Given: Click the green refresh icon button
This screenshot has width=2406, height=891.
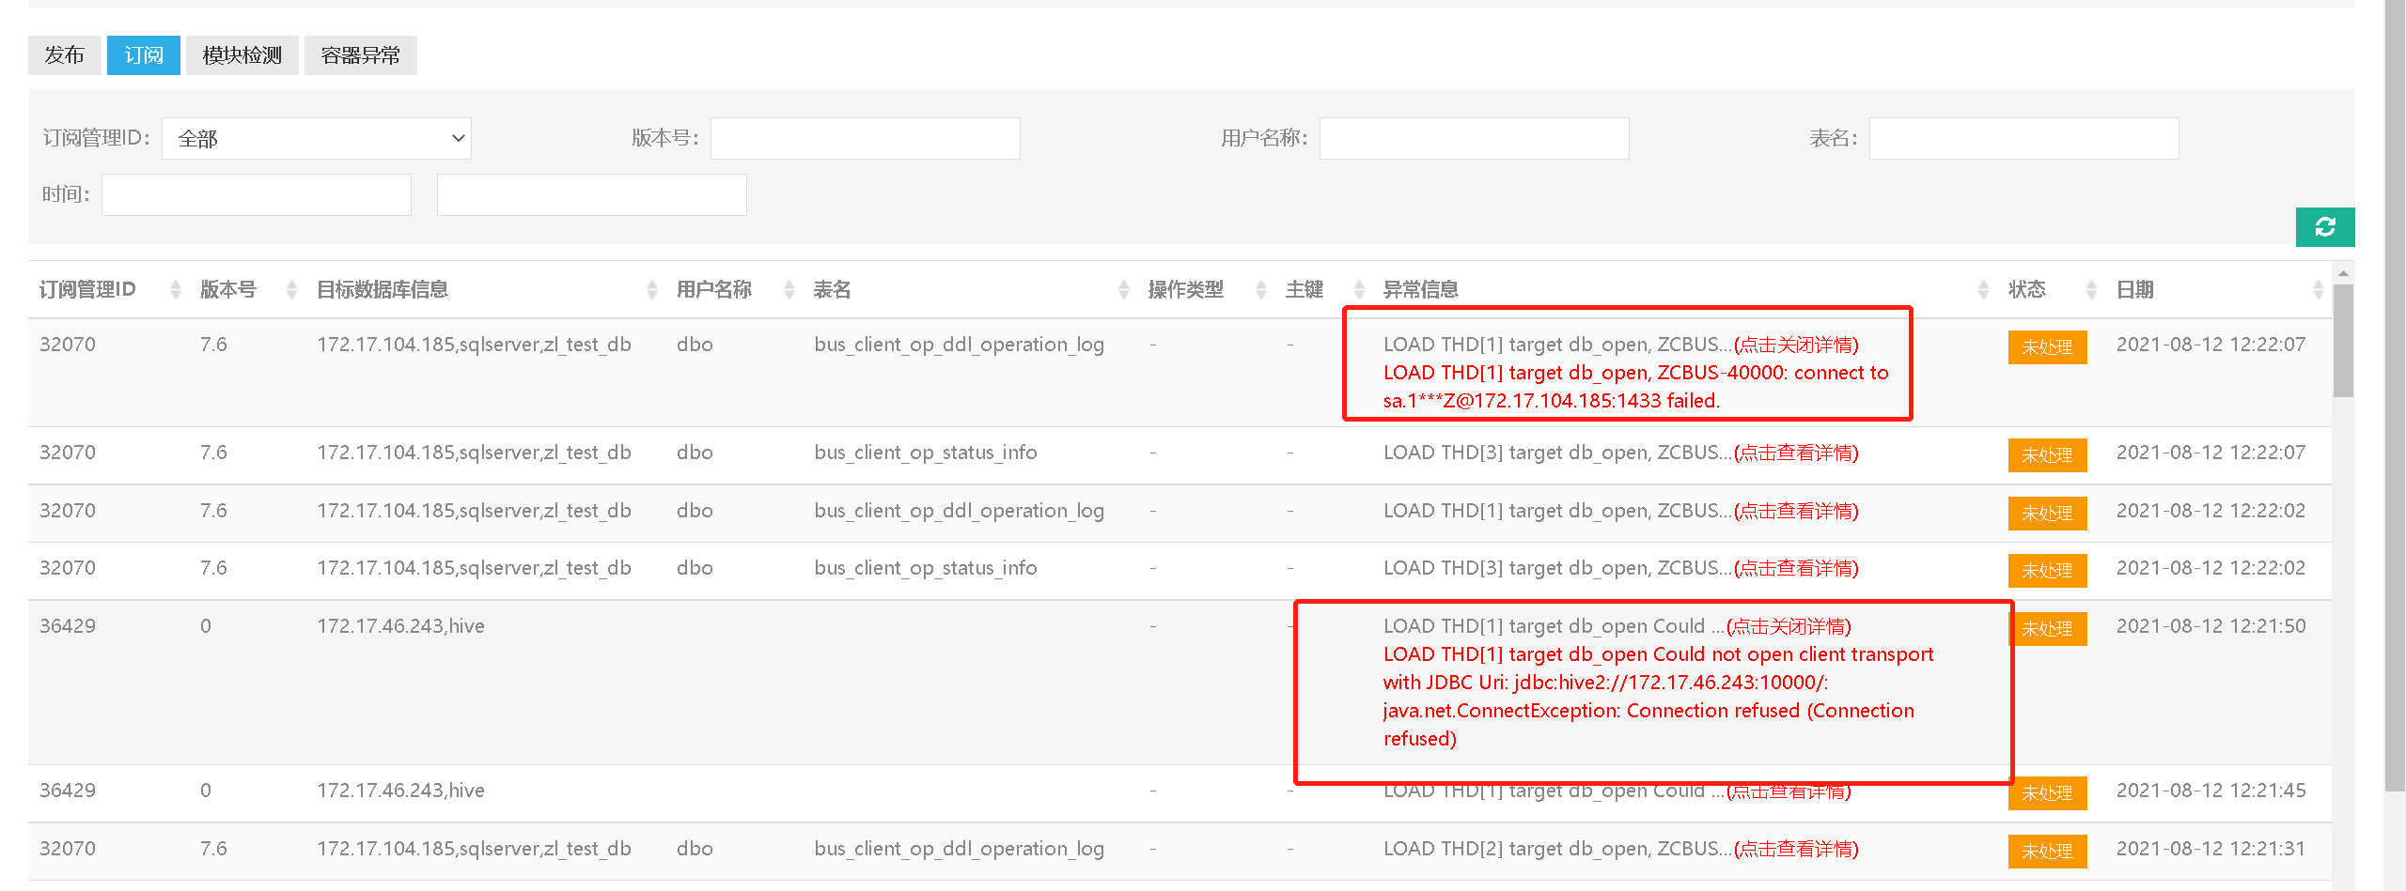Looking at the screenshot, I should tap(2324, 227).
